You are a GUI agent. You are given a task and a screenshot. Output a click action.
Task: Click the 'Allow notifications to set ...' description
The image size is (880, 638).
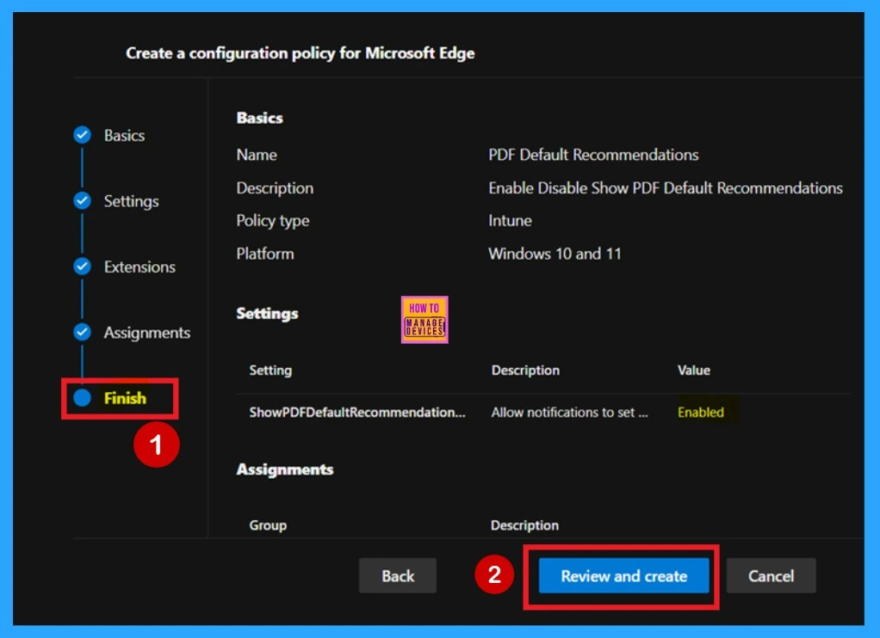click(569, 413)
